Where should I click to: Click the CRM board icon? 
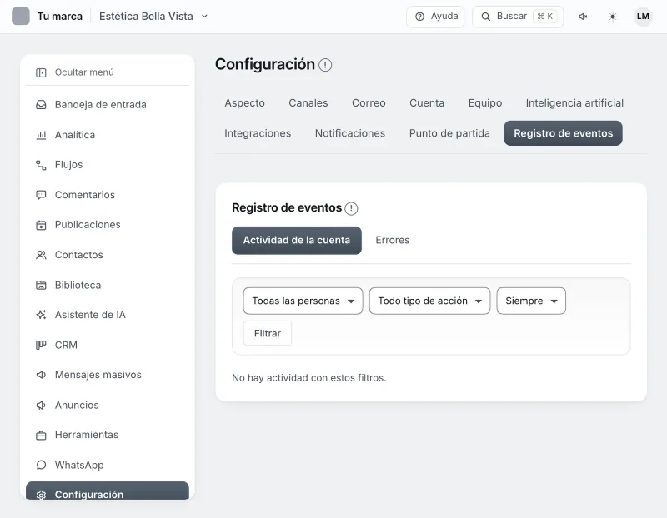pyautogui.click(x=41, y=345)
